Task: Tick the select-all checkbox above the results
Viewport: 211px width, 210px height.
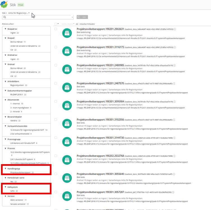Action: tap(56, 24)
